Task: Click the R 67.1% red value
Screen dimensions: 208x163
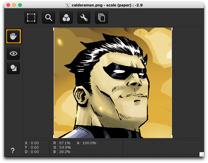Action: tap(62, 143)
